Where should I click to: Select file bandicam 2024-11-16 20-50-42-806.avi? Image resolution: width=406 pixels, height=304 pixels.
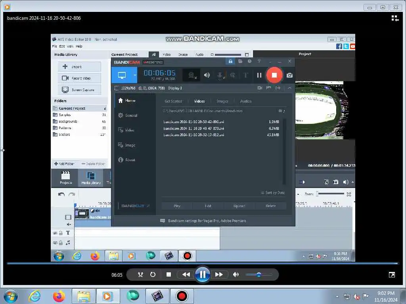221,122
